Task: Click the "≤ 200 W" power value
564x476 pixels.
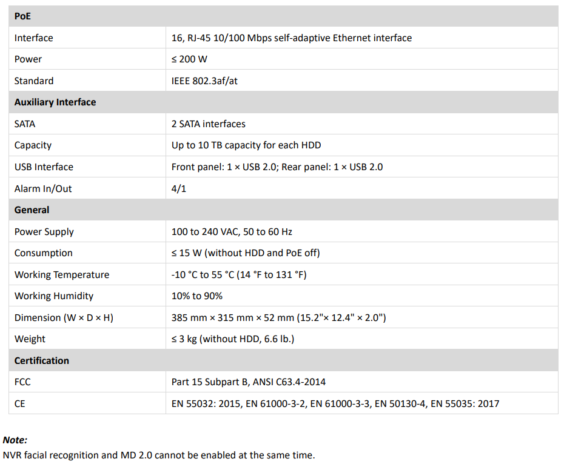Action: 189,59
